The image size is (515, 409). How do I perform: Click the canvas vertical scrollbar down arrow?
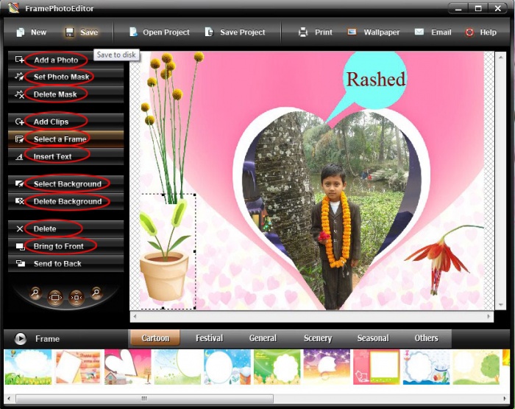(x=500, y=305)
